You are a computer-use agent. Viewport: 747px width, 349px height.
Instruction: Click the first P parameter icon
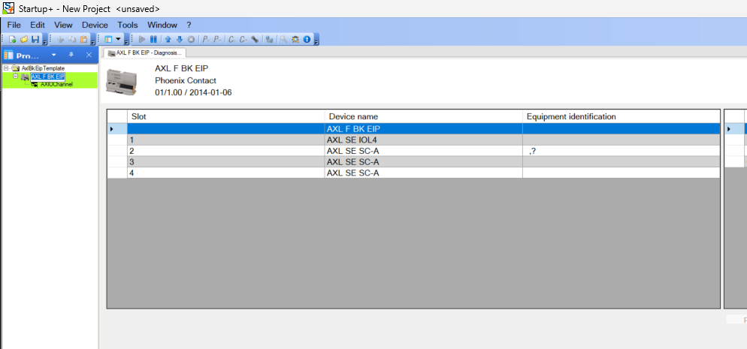pyautogui.click(x=206, y=40)
